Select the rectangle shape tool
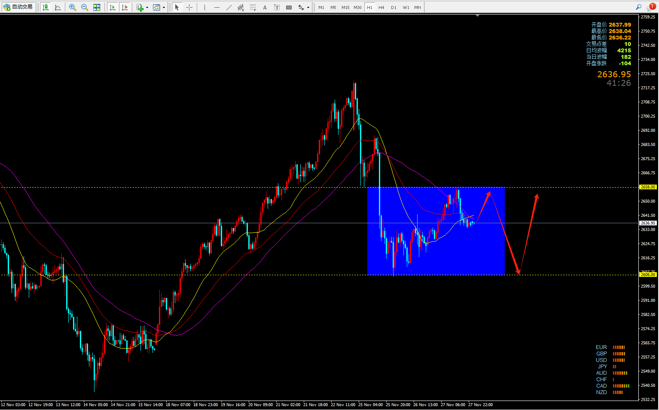The width and height of the screenshot is (659, 410). click(289, 7)
